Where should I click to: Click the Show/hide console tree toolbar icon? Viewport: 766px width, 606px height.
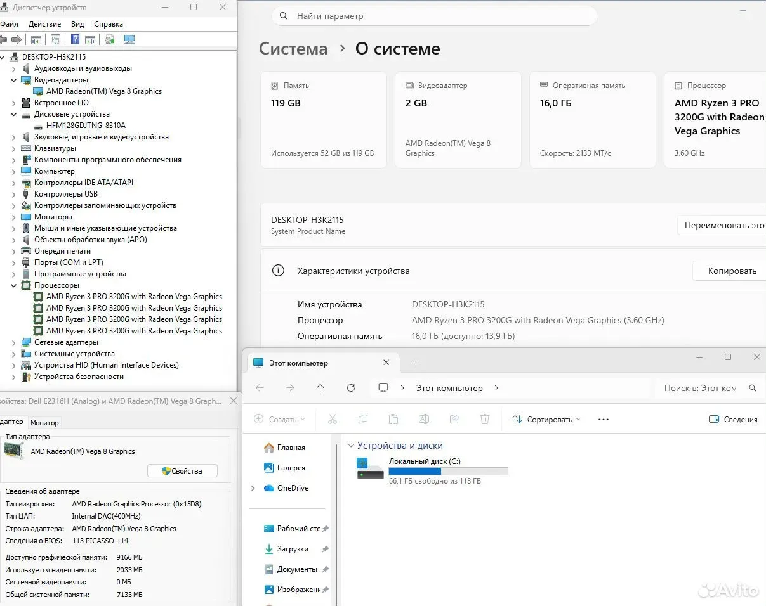coord(36,39)
